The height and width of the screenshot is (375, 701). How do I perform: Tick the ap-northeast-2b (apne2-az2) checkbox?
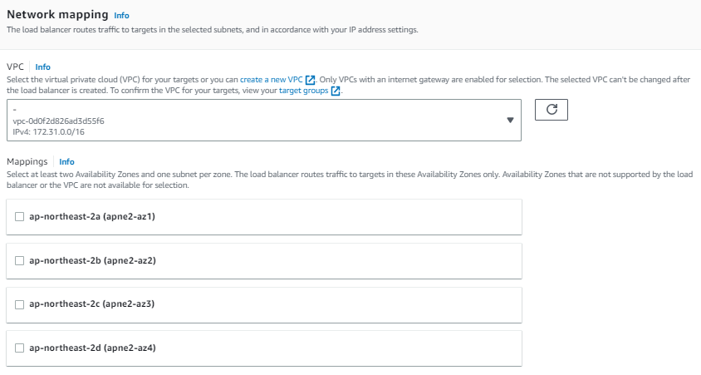pos(19,260)
